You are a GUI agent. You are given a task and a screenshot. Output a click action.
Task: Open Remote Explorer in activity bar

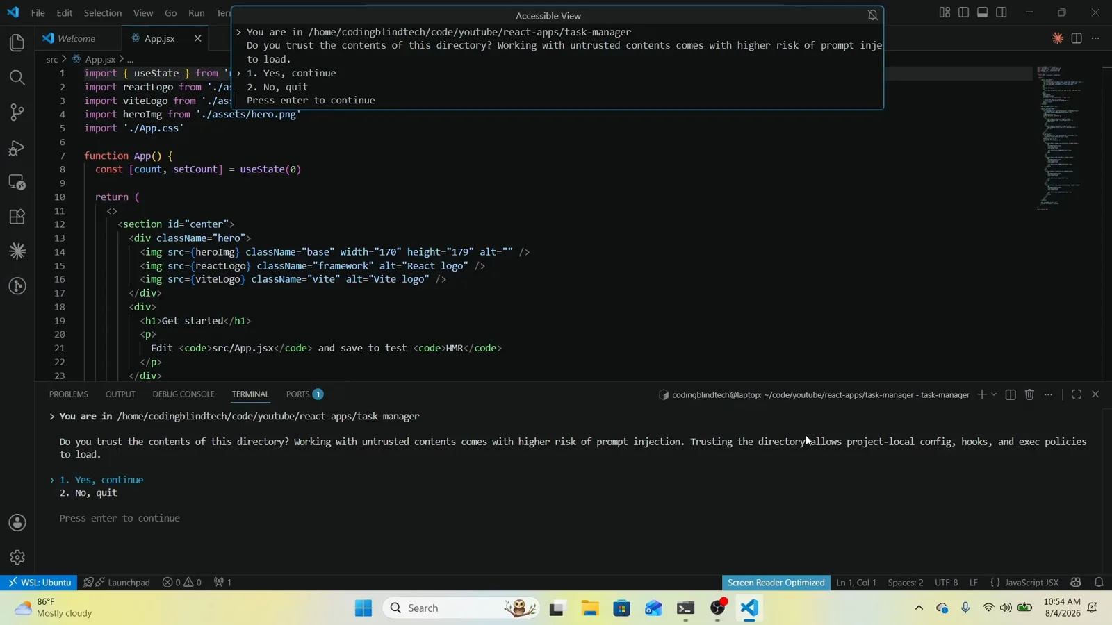pos(17,182)
